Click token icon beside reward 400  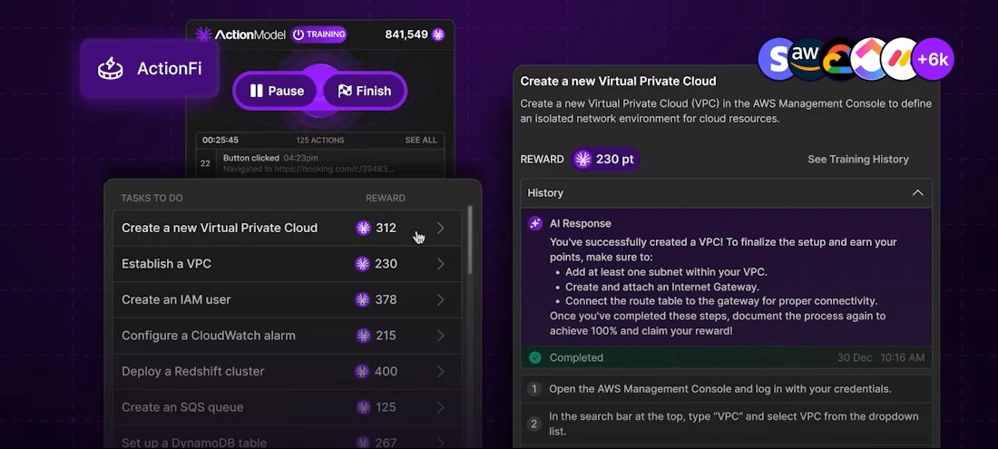click(362, 371)
